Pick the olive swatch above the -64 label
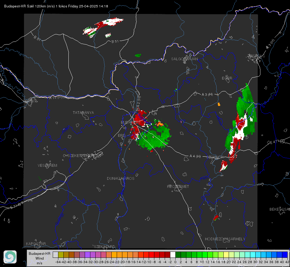290x267 pixels. 61,255
